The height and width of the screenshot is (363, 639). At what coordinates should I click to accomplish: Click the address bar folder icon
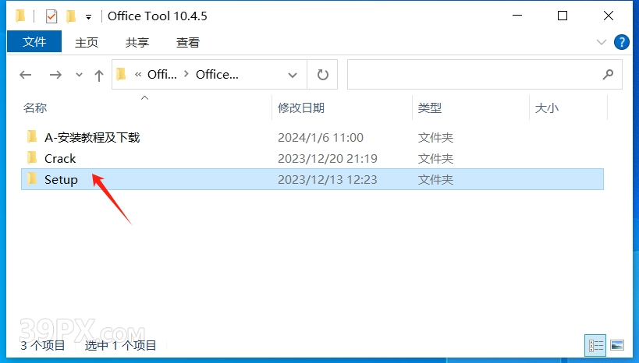(x=121, y=75)
